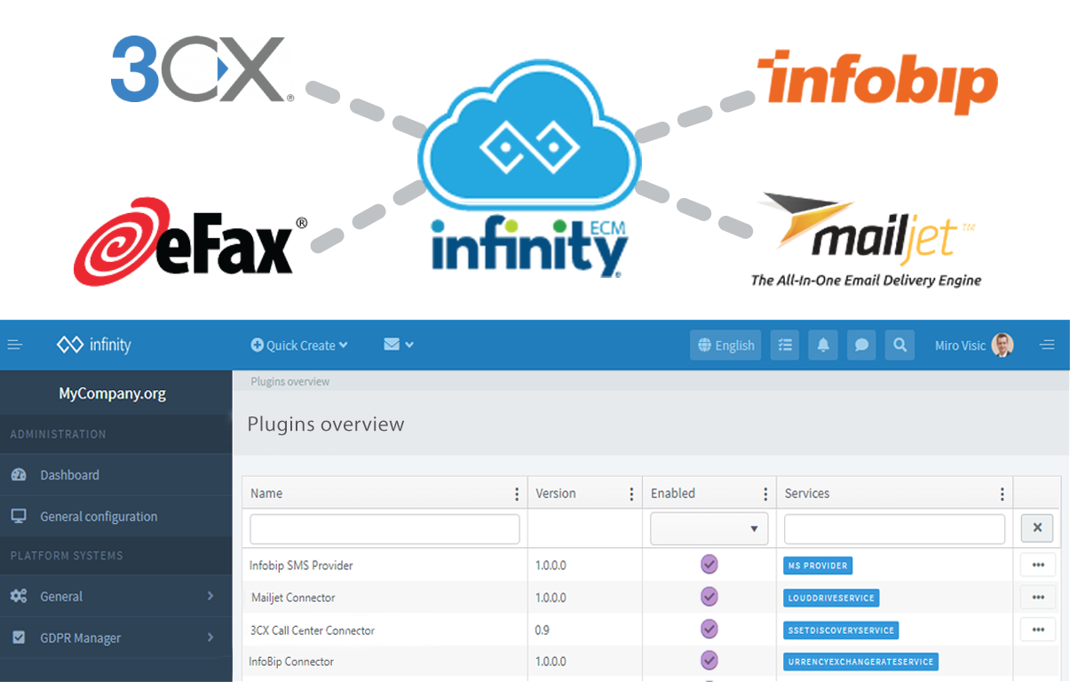This screenshot has height=682, width=1070.
Task: Open Version column options menu
Action: pos(631,494)
